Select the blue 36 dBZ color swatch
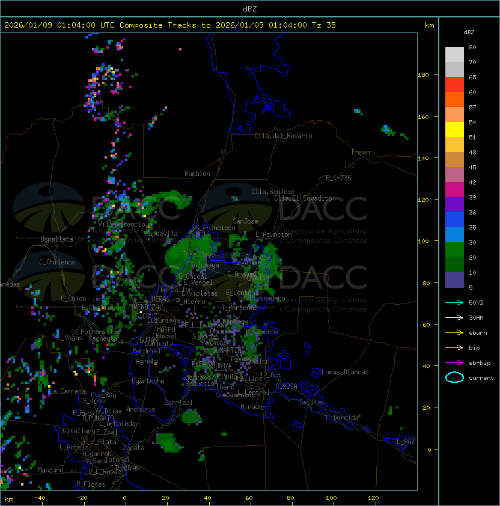This screenshot has width=500, height=506. click(x=454, y=220)
